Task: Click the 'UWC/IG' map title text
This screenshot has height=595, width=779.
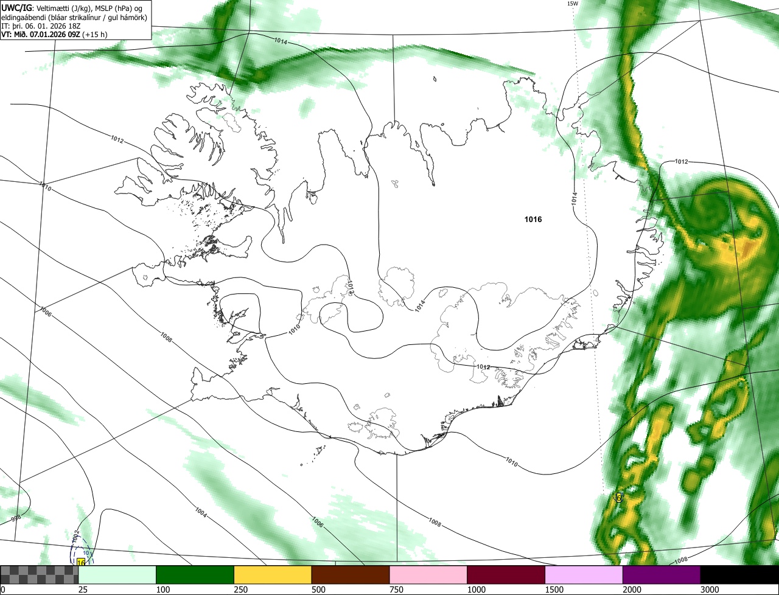Action: tap(16, 8)
